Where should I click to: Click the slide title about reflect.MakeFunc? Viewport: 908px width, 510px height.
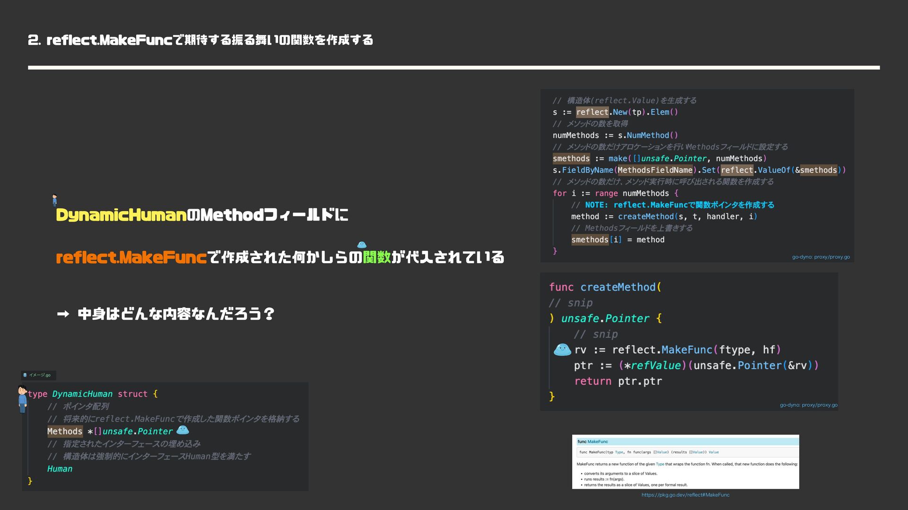tap(201, 40)
